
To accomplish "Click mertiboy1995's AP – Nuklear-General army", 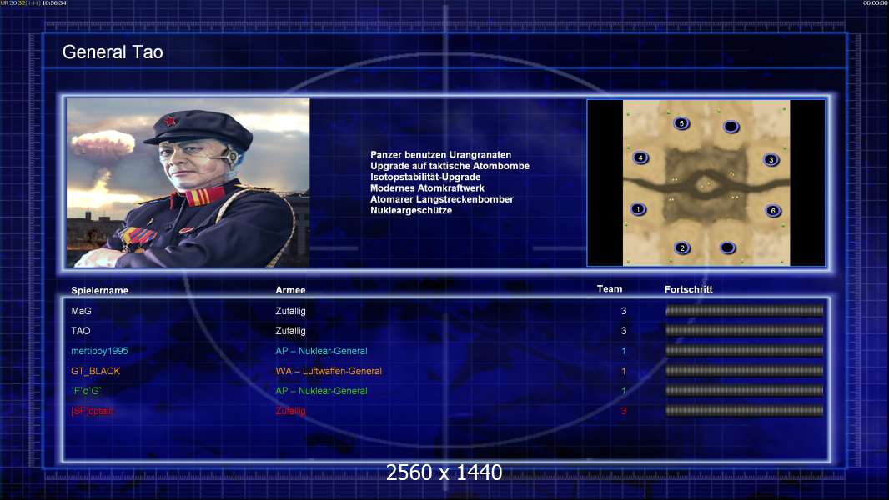I will [x=321, y=351].
